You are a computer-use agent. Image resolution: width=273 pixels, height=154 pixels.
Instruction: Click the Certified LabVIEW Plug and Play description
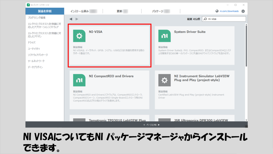pos(191,96)
